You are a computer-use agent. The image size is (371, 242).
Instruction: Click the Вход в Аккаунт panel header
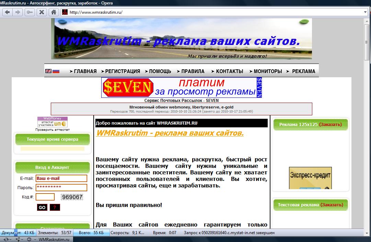(x=53, y=167)
